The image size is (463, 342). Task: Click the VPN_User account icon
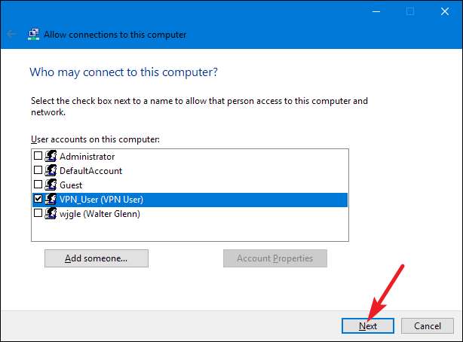(51, 200)
